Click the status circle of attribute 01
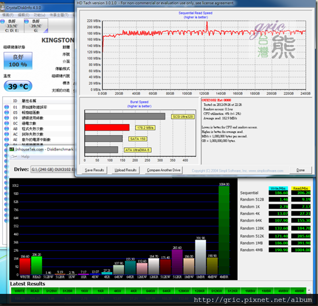318x306 pixels. (x=6, y=107)
